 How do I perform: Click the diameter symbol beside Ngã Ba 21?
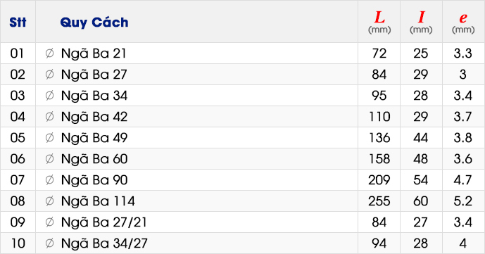tap(49, 53)
